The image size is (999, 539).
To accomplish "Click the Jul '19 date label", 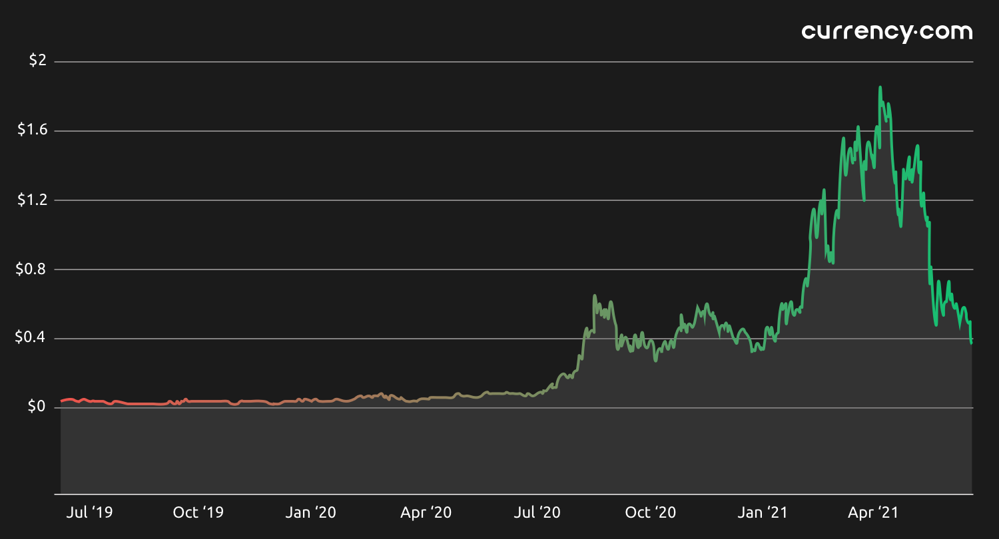I will pos(91,512).
